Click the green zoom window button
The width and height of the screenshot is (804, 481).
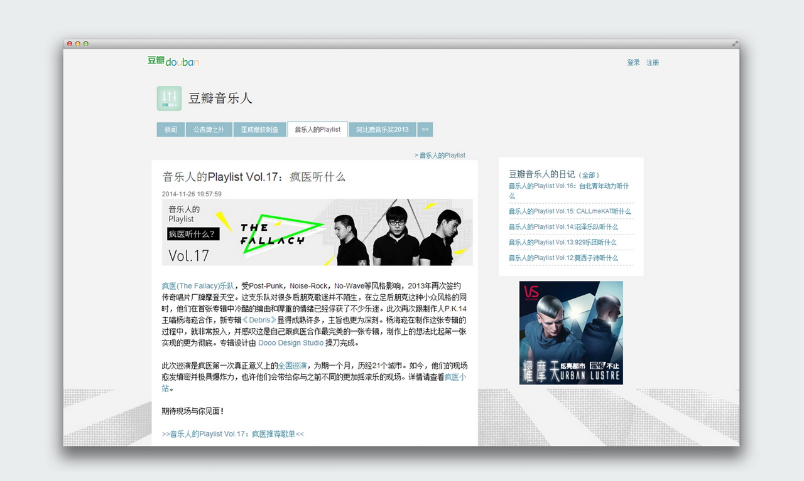click(86, 44)
